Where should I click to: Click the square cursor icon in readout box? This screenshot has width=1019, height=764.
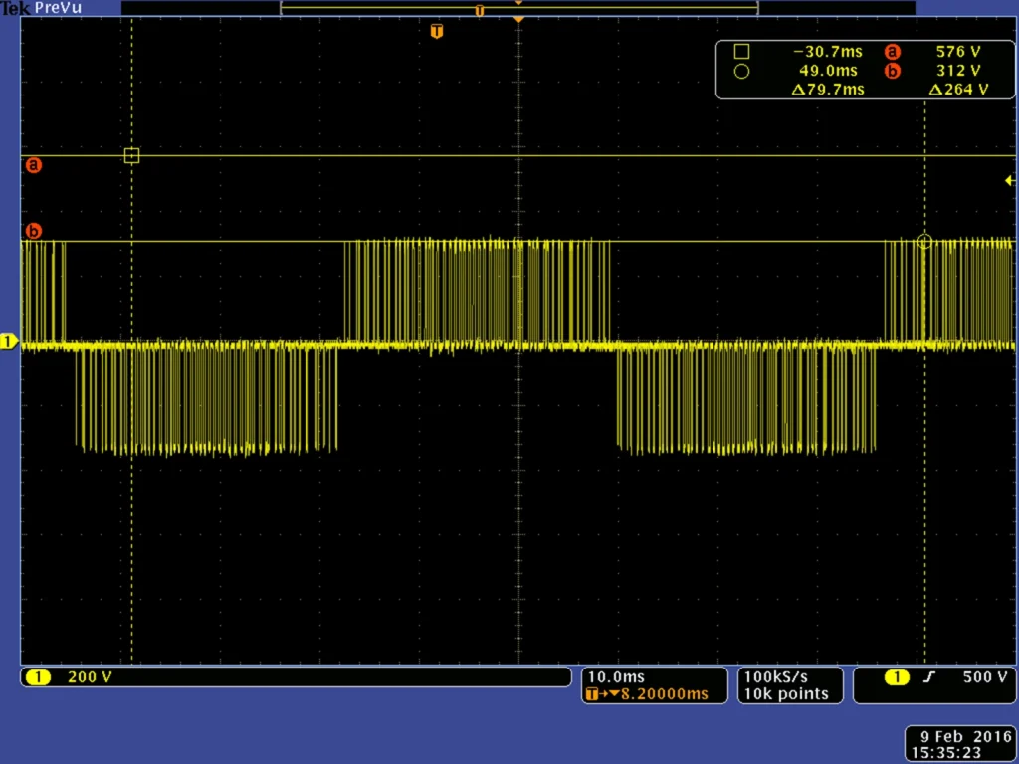point(740,52)
